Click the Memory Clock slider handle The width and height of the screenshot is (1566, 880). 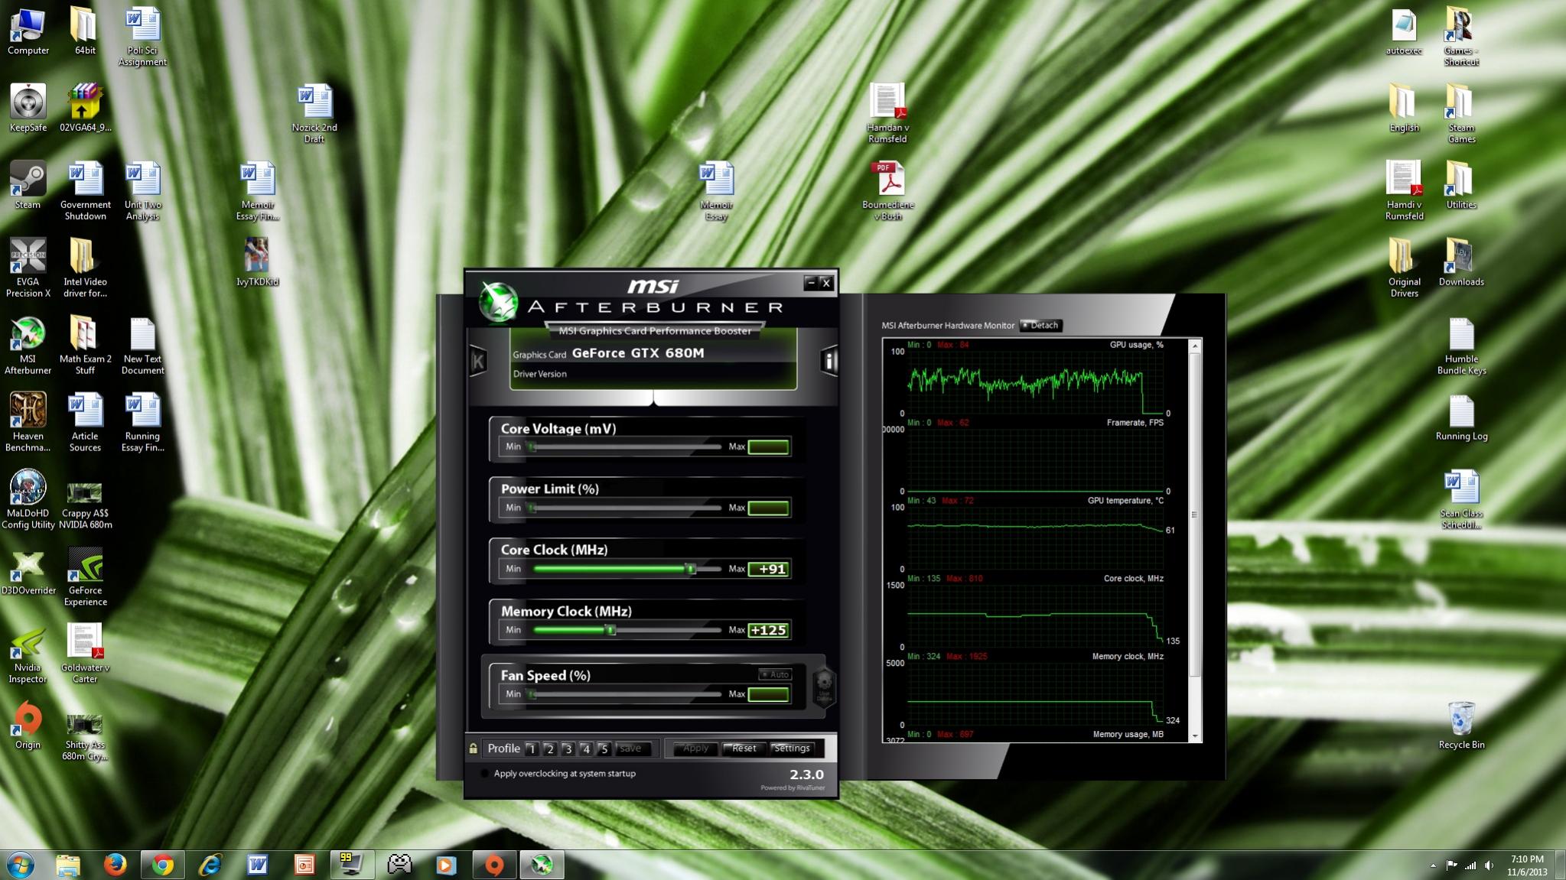(610, 630)
